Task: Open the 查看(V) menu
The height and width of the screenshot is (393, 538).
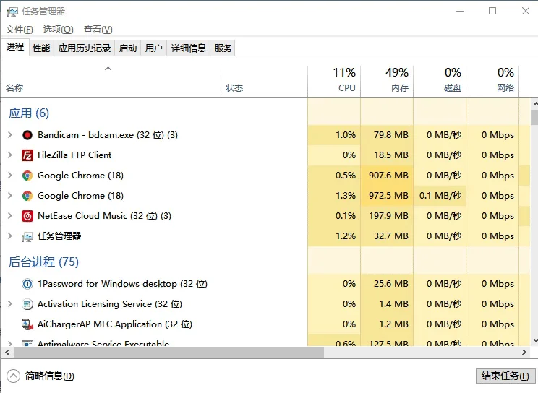Action: [98, 30]
